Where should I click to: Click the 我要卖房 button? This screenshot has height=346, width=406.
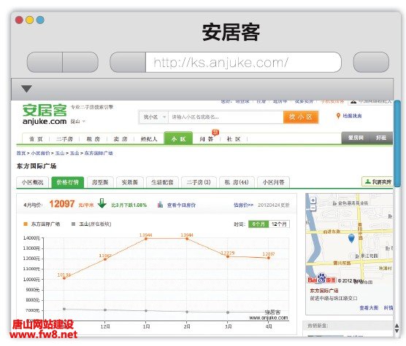coord(378,182)
